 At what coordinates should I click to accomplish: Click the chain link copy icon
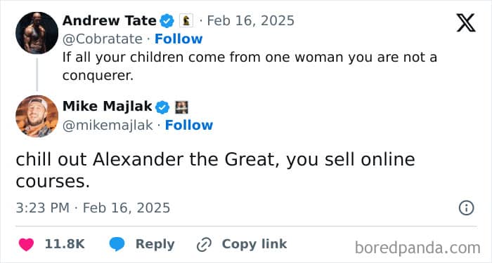(204, 245)
